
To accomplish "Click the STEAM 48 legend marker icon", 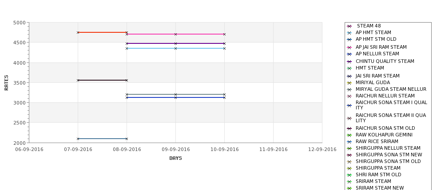I will point(349,27).
